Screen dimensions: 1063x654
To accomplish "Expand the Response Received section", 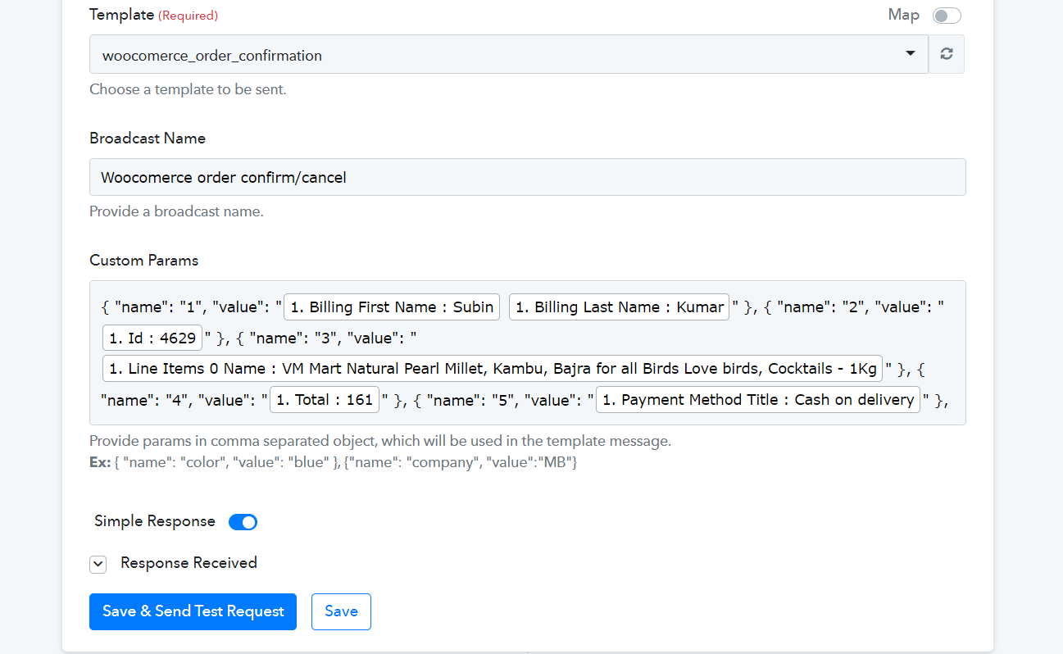I will pos(98,564).
